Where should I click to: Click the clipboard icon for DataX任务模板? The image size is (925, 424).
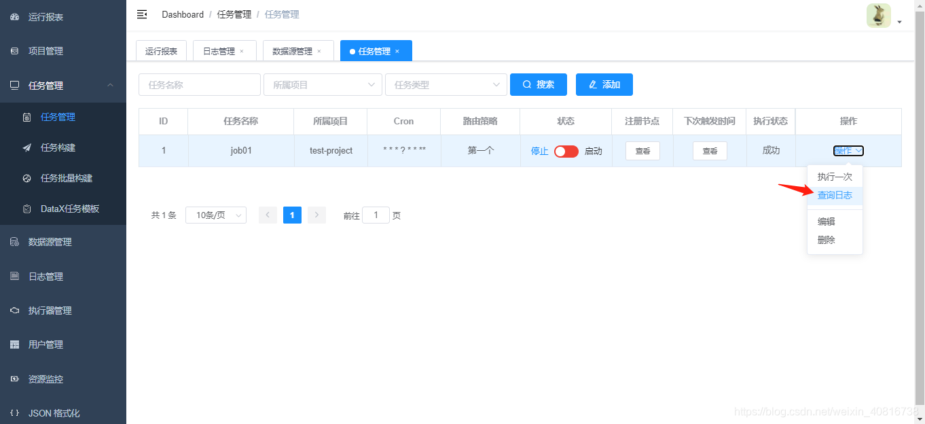pos(26,209)
